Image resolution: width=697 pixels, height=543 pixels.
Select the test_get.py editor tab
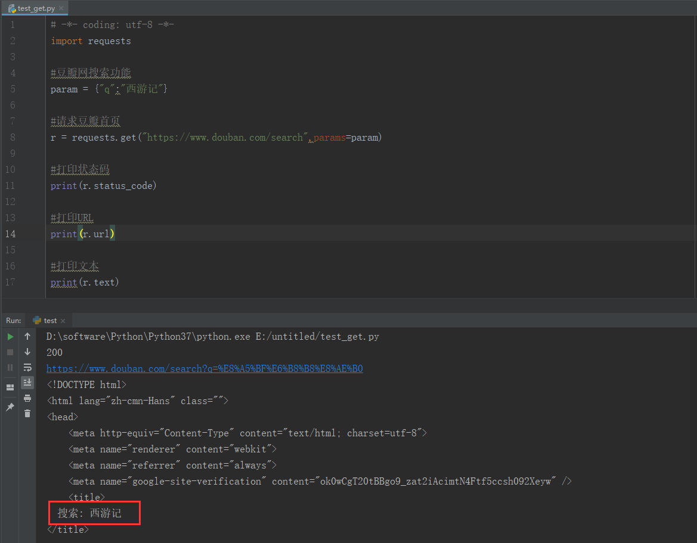click(x=35, y=8)
